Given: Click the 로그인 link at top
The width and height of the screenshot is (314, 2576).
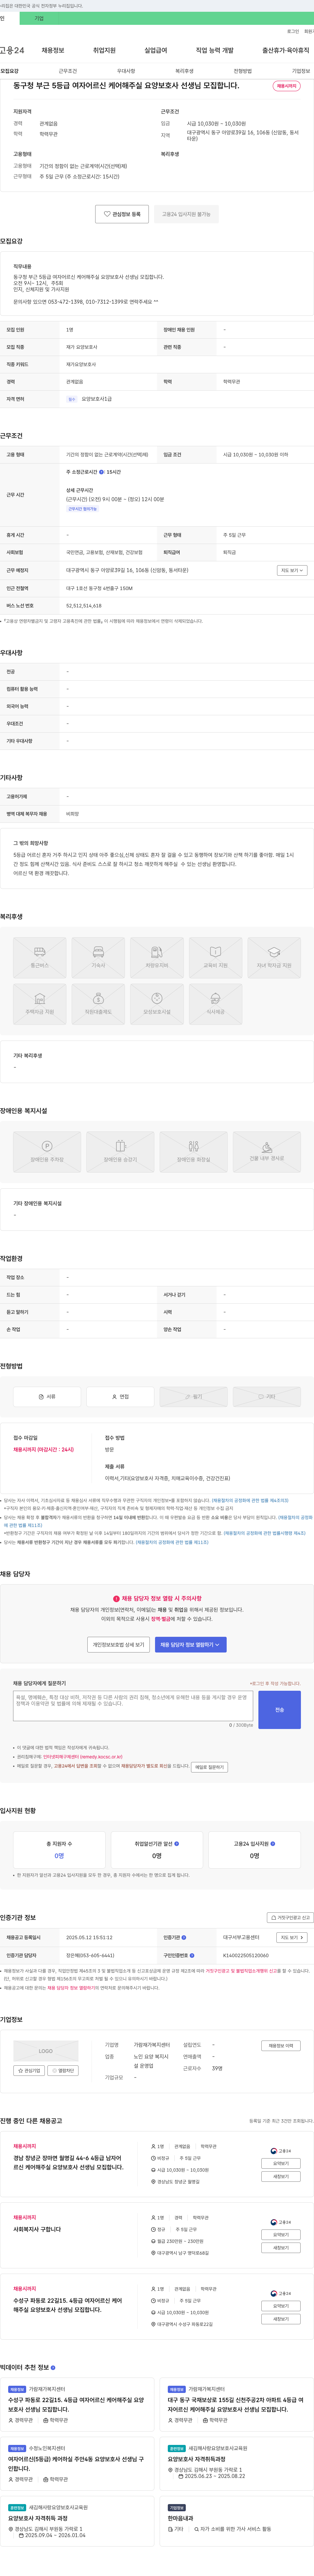Looking at the screenshot, I should 293,31.
